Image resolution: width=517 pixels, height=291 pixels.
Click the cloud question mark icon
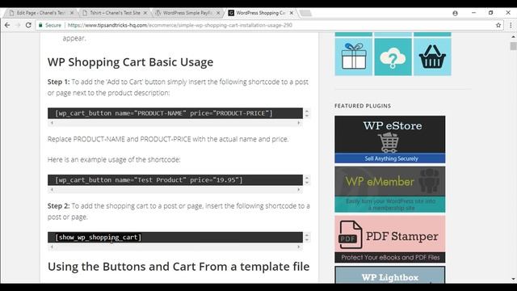click(x=393, y=57)
